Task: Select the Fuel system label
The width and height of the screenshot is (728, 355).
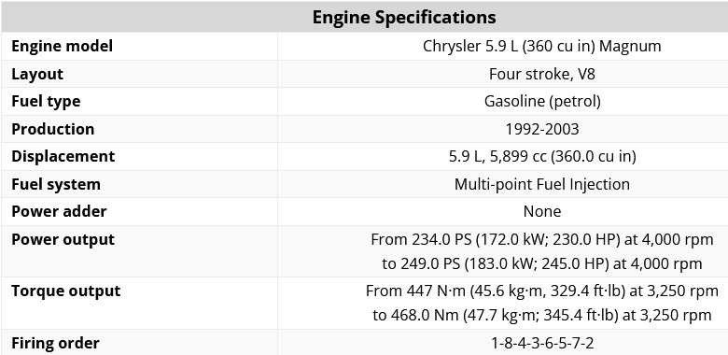Action: tap(56, 184)
